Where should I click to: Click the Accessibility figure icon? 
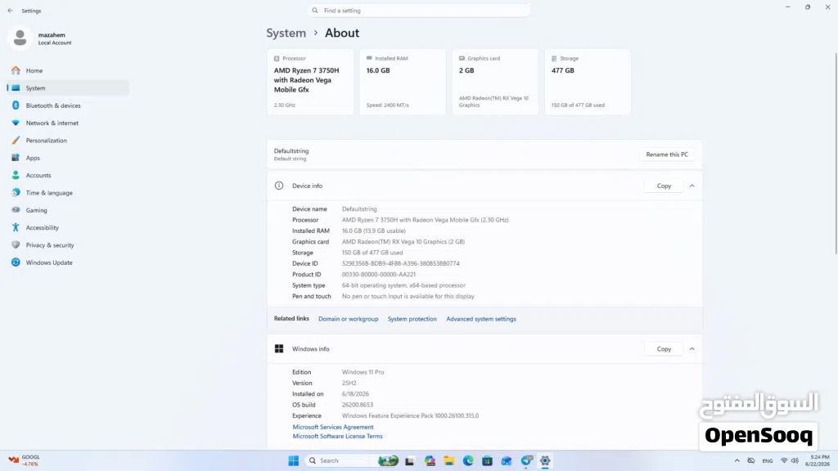click(16, 227)
